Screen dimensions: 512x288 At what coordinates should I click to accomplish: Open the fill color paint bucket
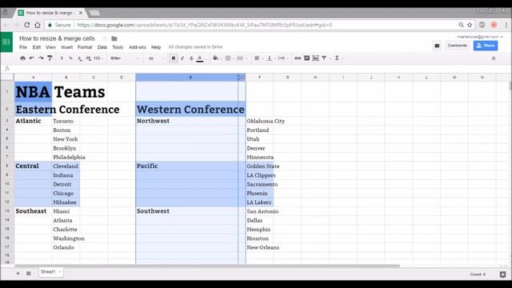click(215, 58)
